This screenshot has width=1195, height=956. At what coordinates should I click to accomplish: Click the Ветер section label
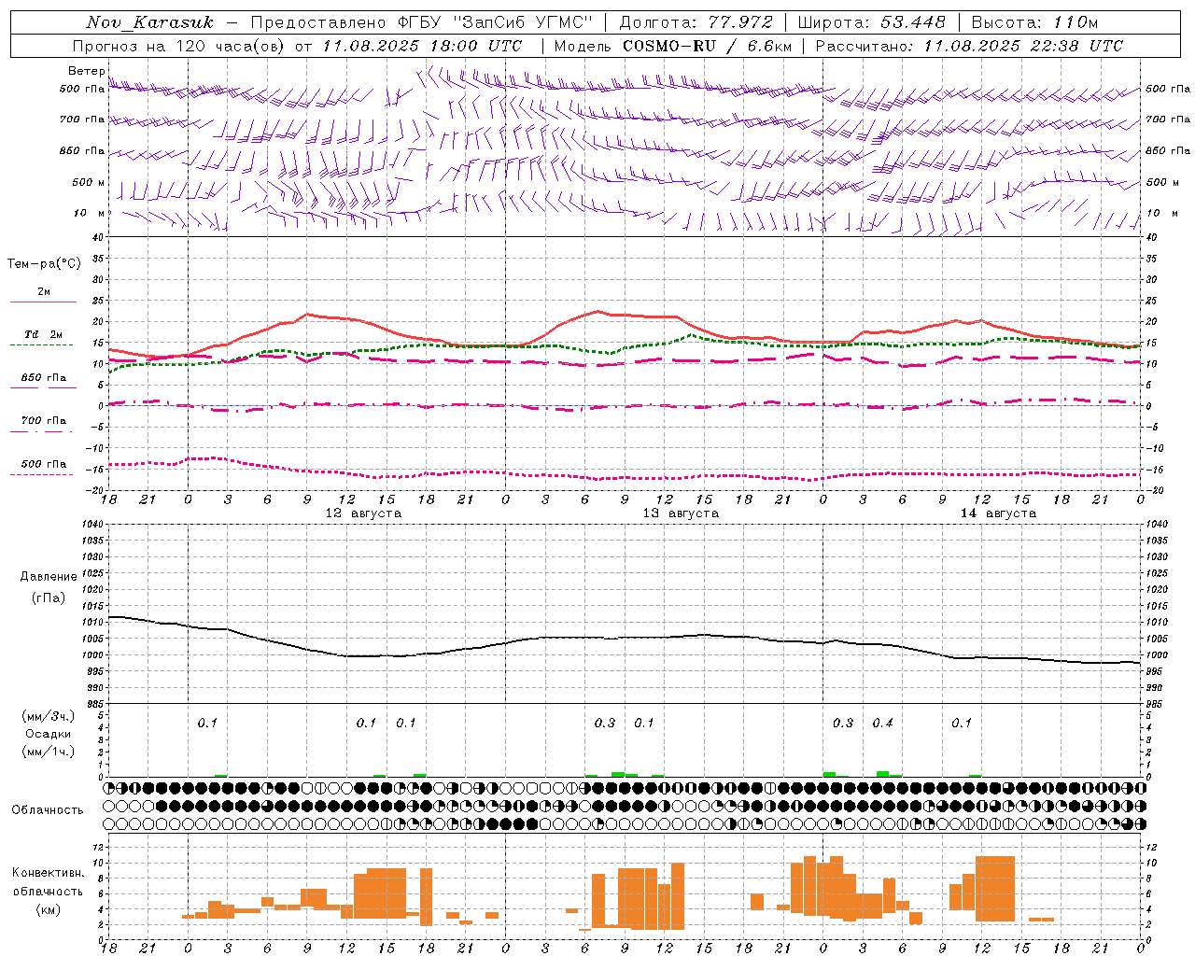pyautogui.click(x=87, y=71)
